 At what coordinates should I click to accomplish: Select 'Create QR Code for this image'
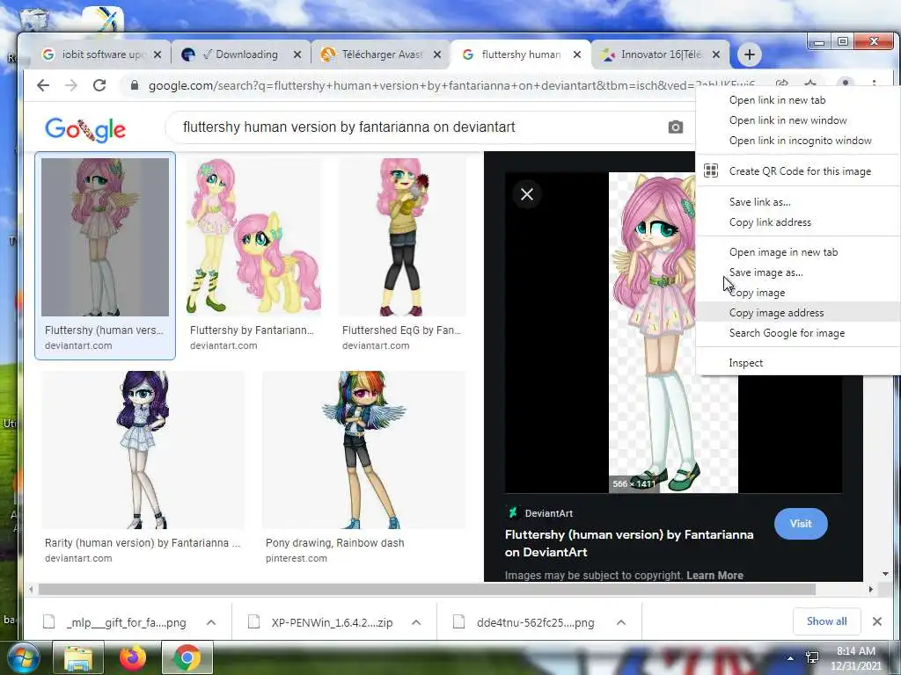[799, 171]
